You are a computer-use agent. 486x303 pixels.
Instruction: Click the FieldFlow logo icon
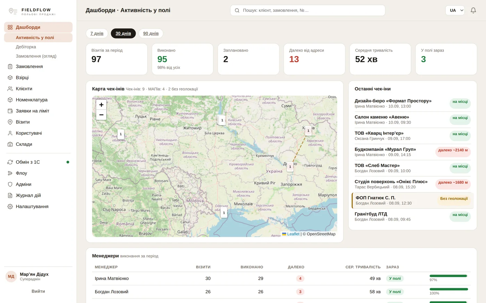pyautogui.click(x=13, y=11)
